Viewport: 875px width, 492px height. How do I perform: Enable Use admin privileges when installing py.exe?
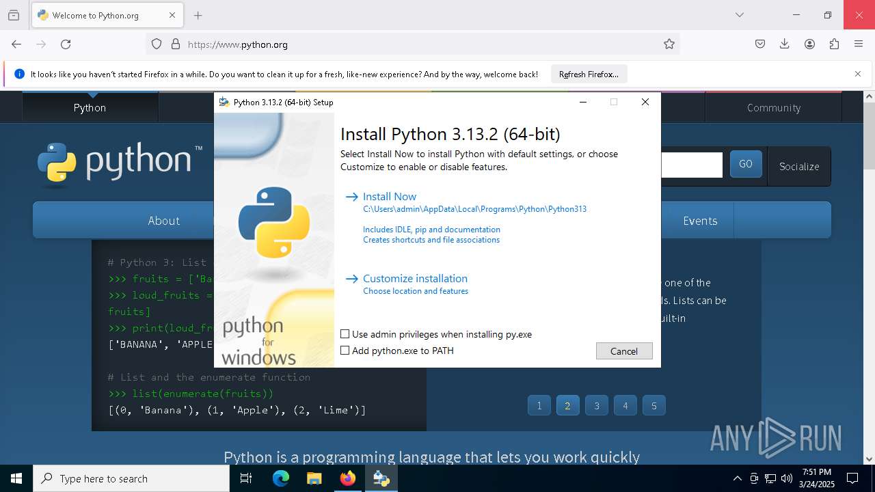345,334
